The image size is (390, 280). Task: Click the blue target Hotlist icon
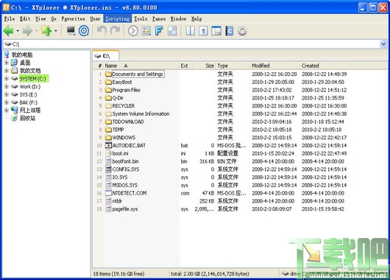84,31
